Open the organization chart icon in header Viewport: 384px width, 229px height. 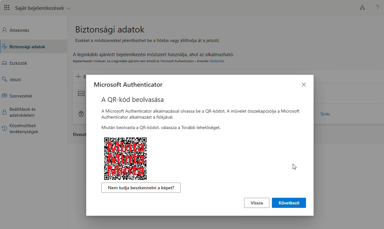pos(362,8)
